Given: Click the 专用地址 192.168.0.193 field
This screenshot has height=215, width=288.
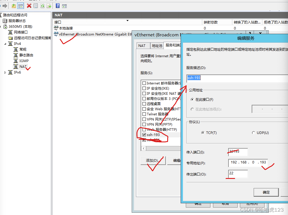Looking at the screenshot, I should (248, 163).
